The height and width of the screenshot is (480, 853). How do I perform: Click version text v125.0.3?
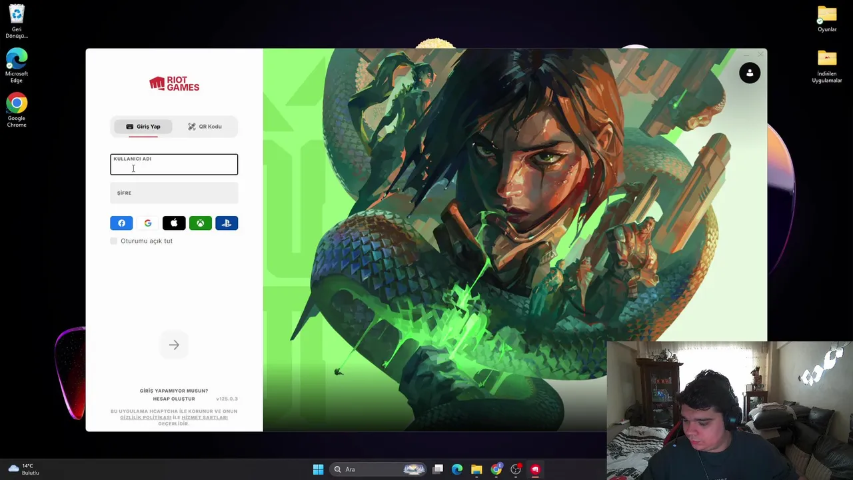click(x=227, y=399)
